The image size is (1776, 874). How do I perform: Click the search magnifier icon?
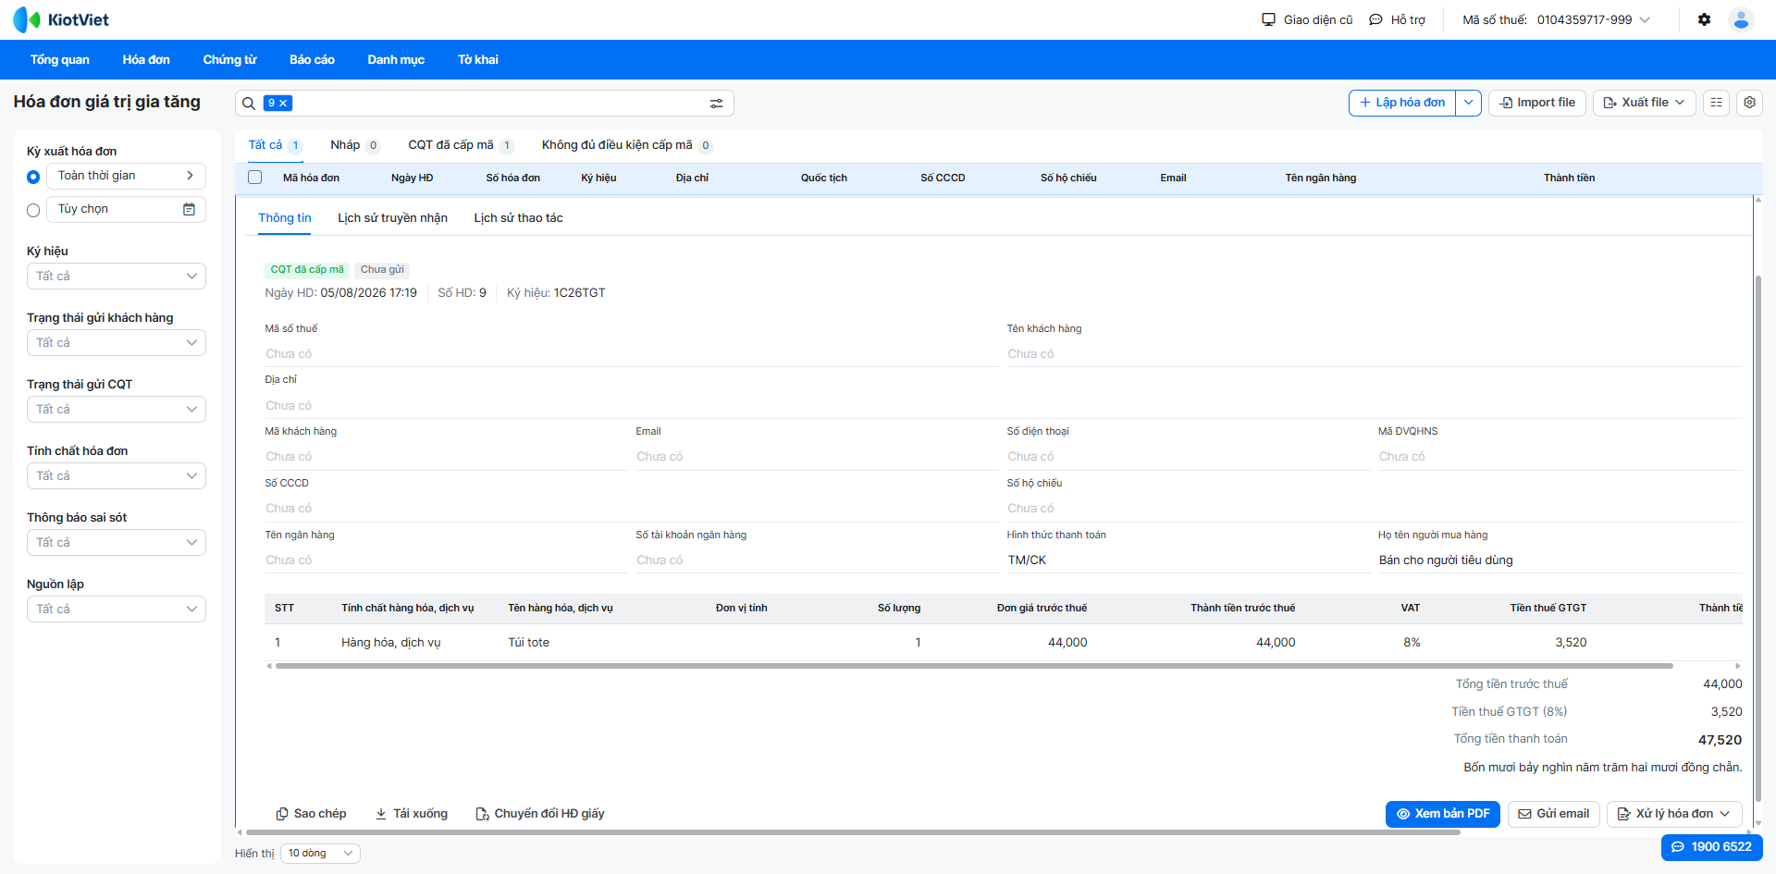tap(249, 104)
